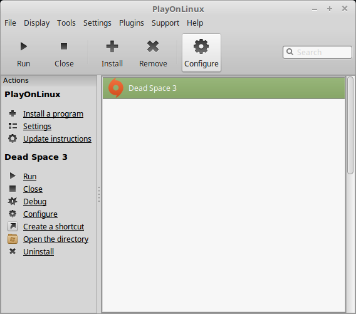Click the vertical scrollbar of program list
The height and width of the screenshot is (314, 356).
pos(350,125)
